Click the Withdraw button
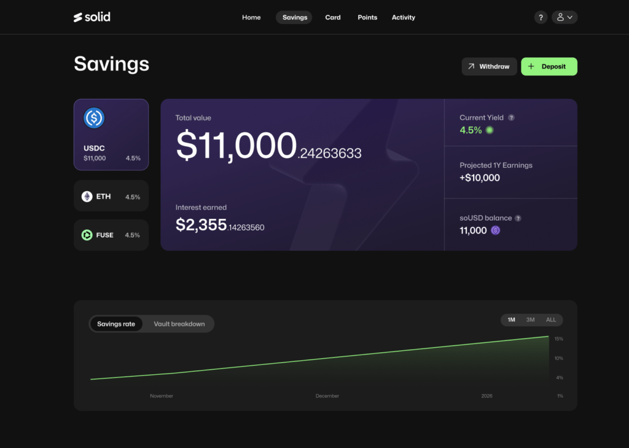This screenshot has height=448, width=629. pyautogui.click(x=489, y=66)
